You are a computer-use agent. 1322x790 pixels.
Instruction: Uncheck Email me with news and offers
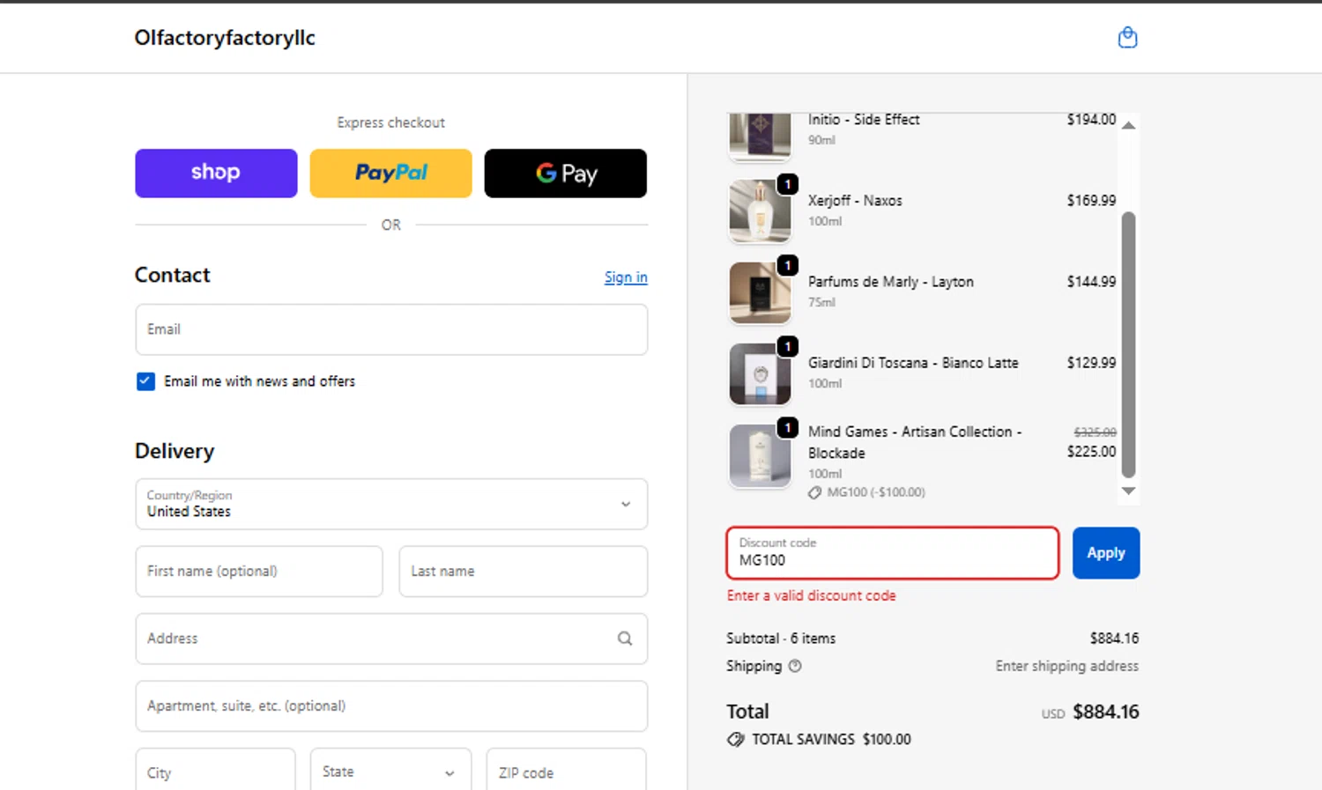pos(145,381)
